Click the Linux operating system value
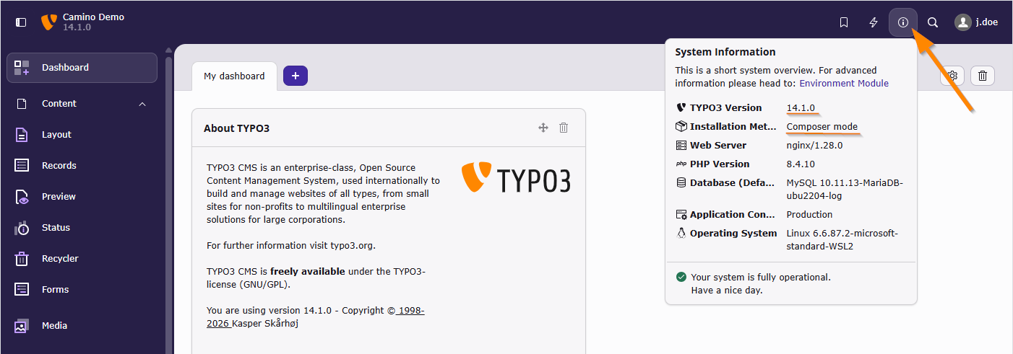This screenshot has height=354, width=1013. click(x=842, y=239)
